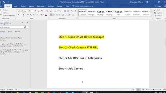Open Paragraph dialog launcher
The image size is (166, 93).
[76, 19]
